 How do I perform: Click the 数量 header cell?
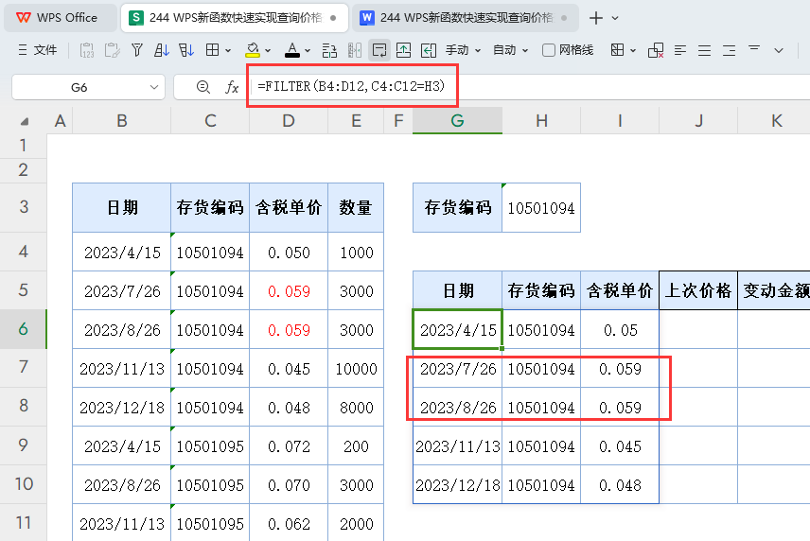356,207
